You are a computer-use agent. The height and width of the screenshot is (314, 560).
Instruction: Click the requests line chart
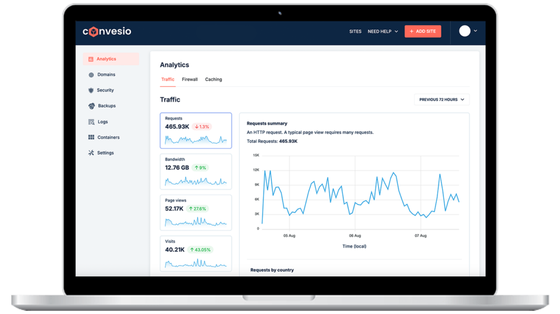point(360,192)
